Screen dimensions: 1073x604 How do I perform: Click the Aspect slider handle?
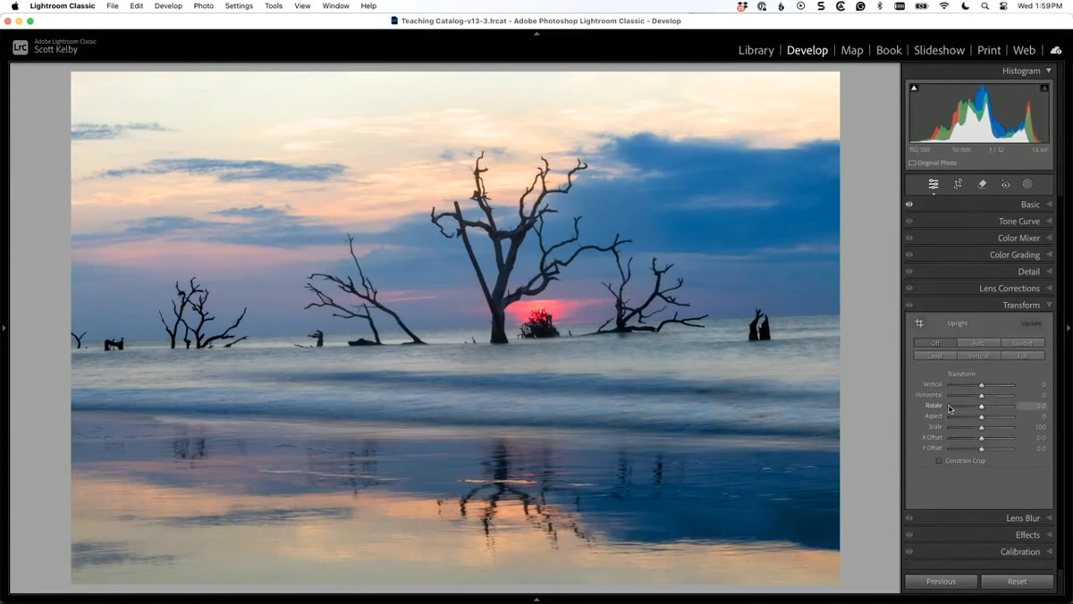[x=981, y=417]
